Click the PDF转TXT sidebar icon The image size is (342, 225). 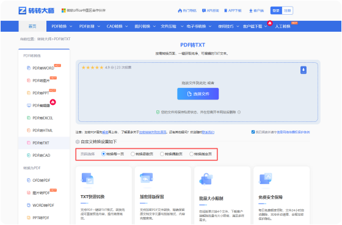pos(29,143)
